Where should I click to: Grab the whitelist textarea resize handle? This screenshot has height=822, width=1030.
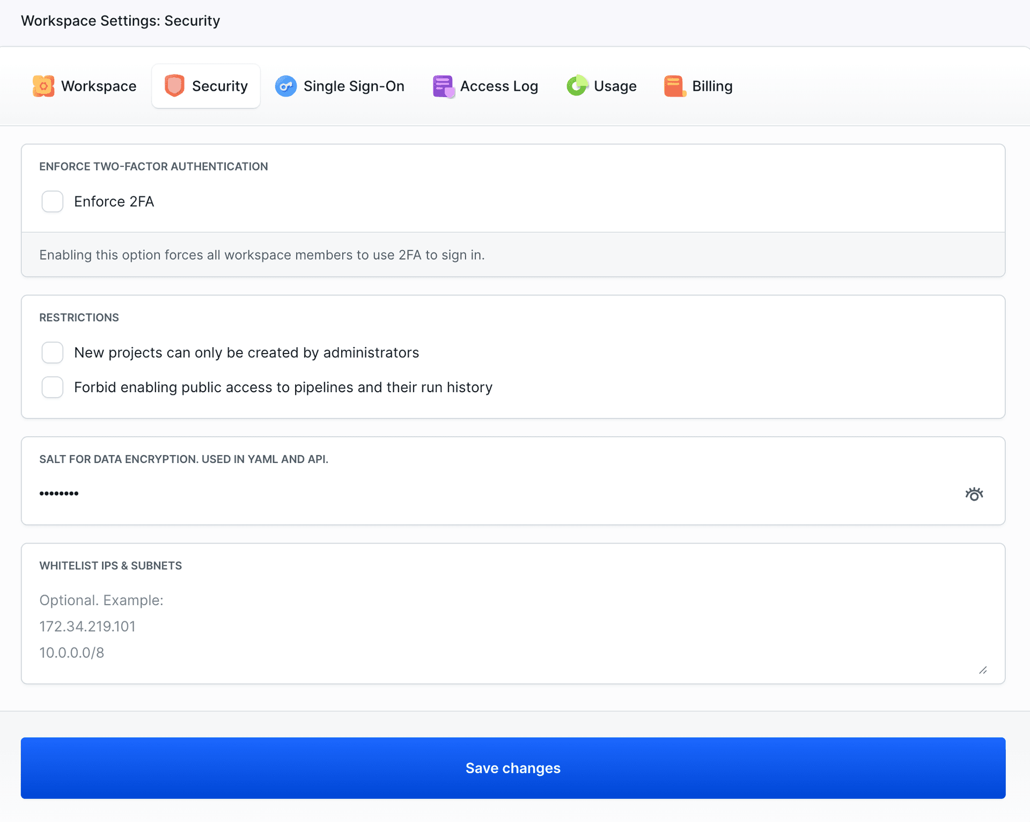coord(983,670)
